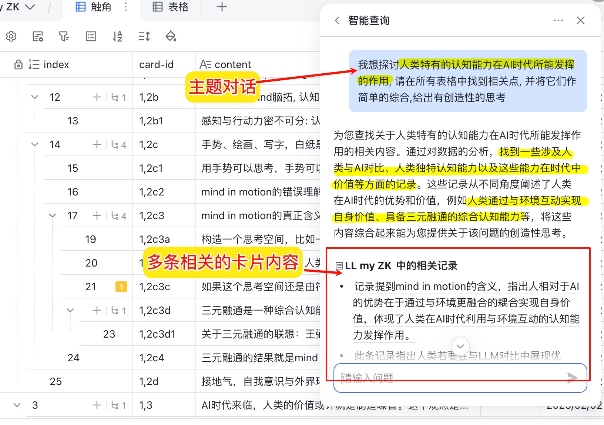Click the row height icon
Viewport: 604px width, 425px height.
click(144, 36)
